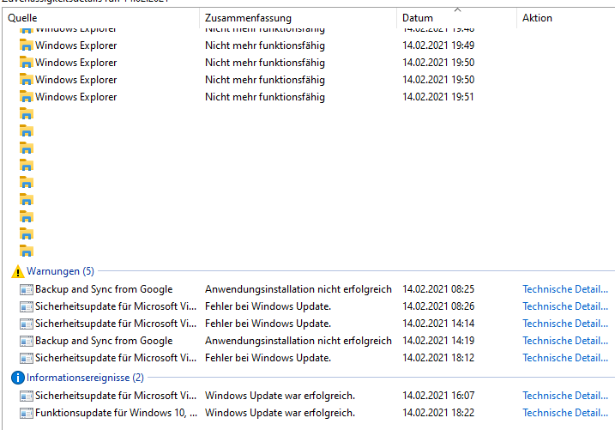Click the date cell 14.02.2021 08:25

pyautogui.click(x=438, y=289)
